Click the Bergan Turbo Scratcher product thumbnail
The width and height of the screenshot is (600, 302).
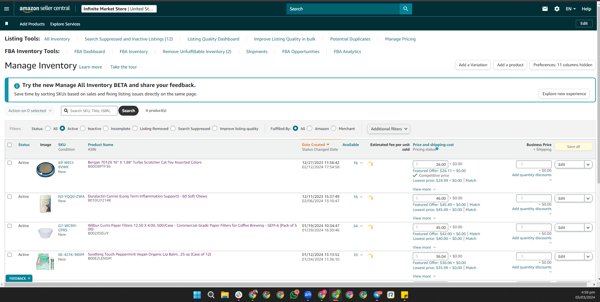point(46,170)
